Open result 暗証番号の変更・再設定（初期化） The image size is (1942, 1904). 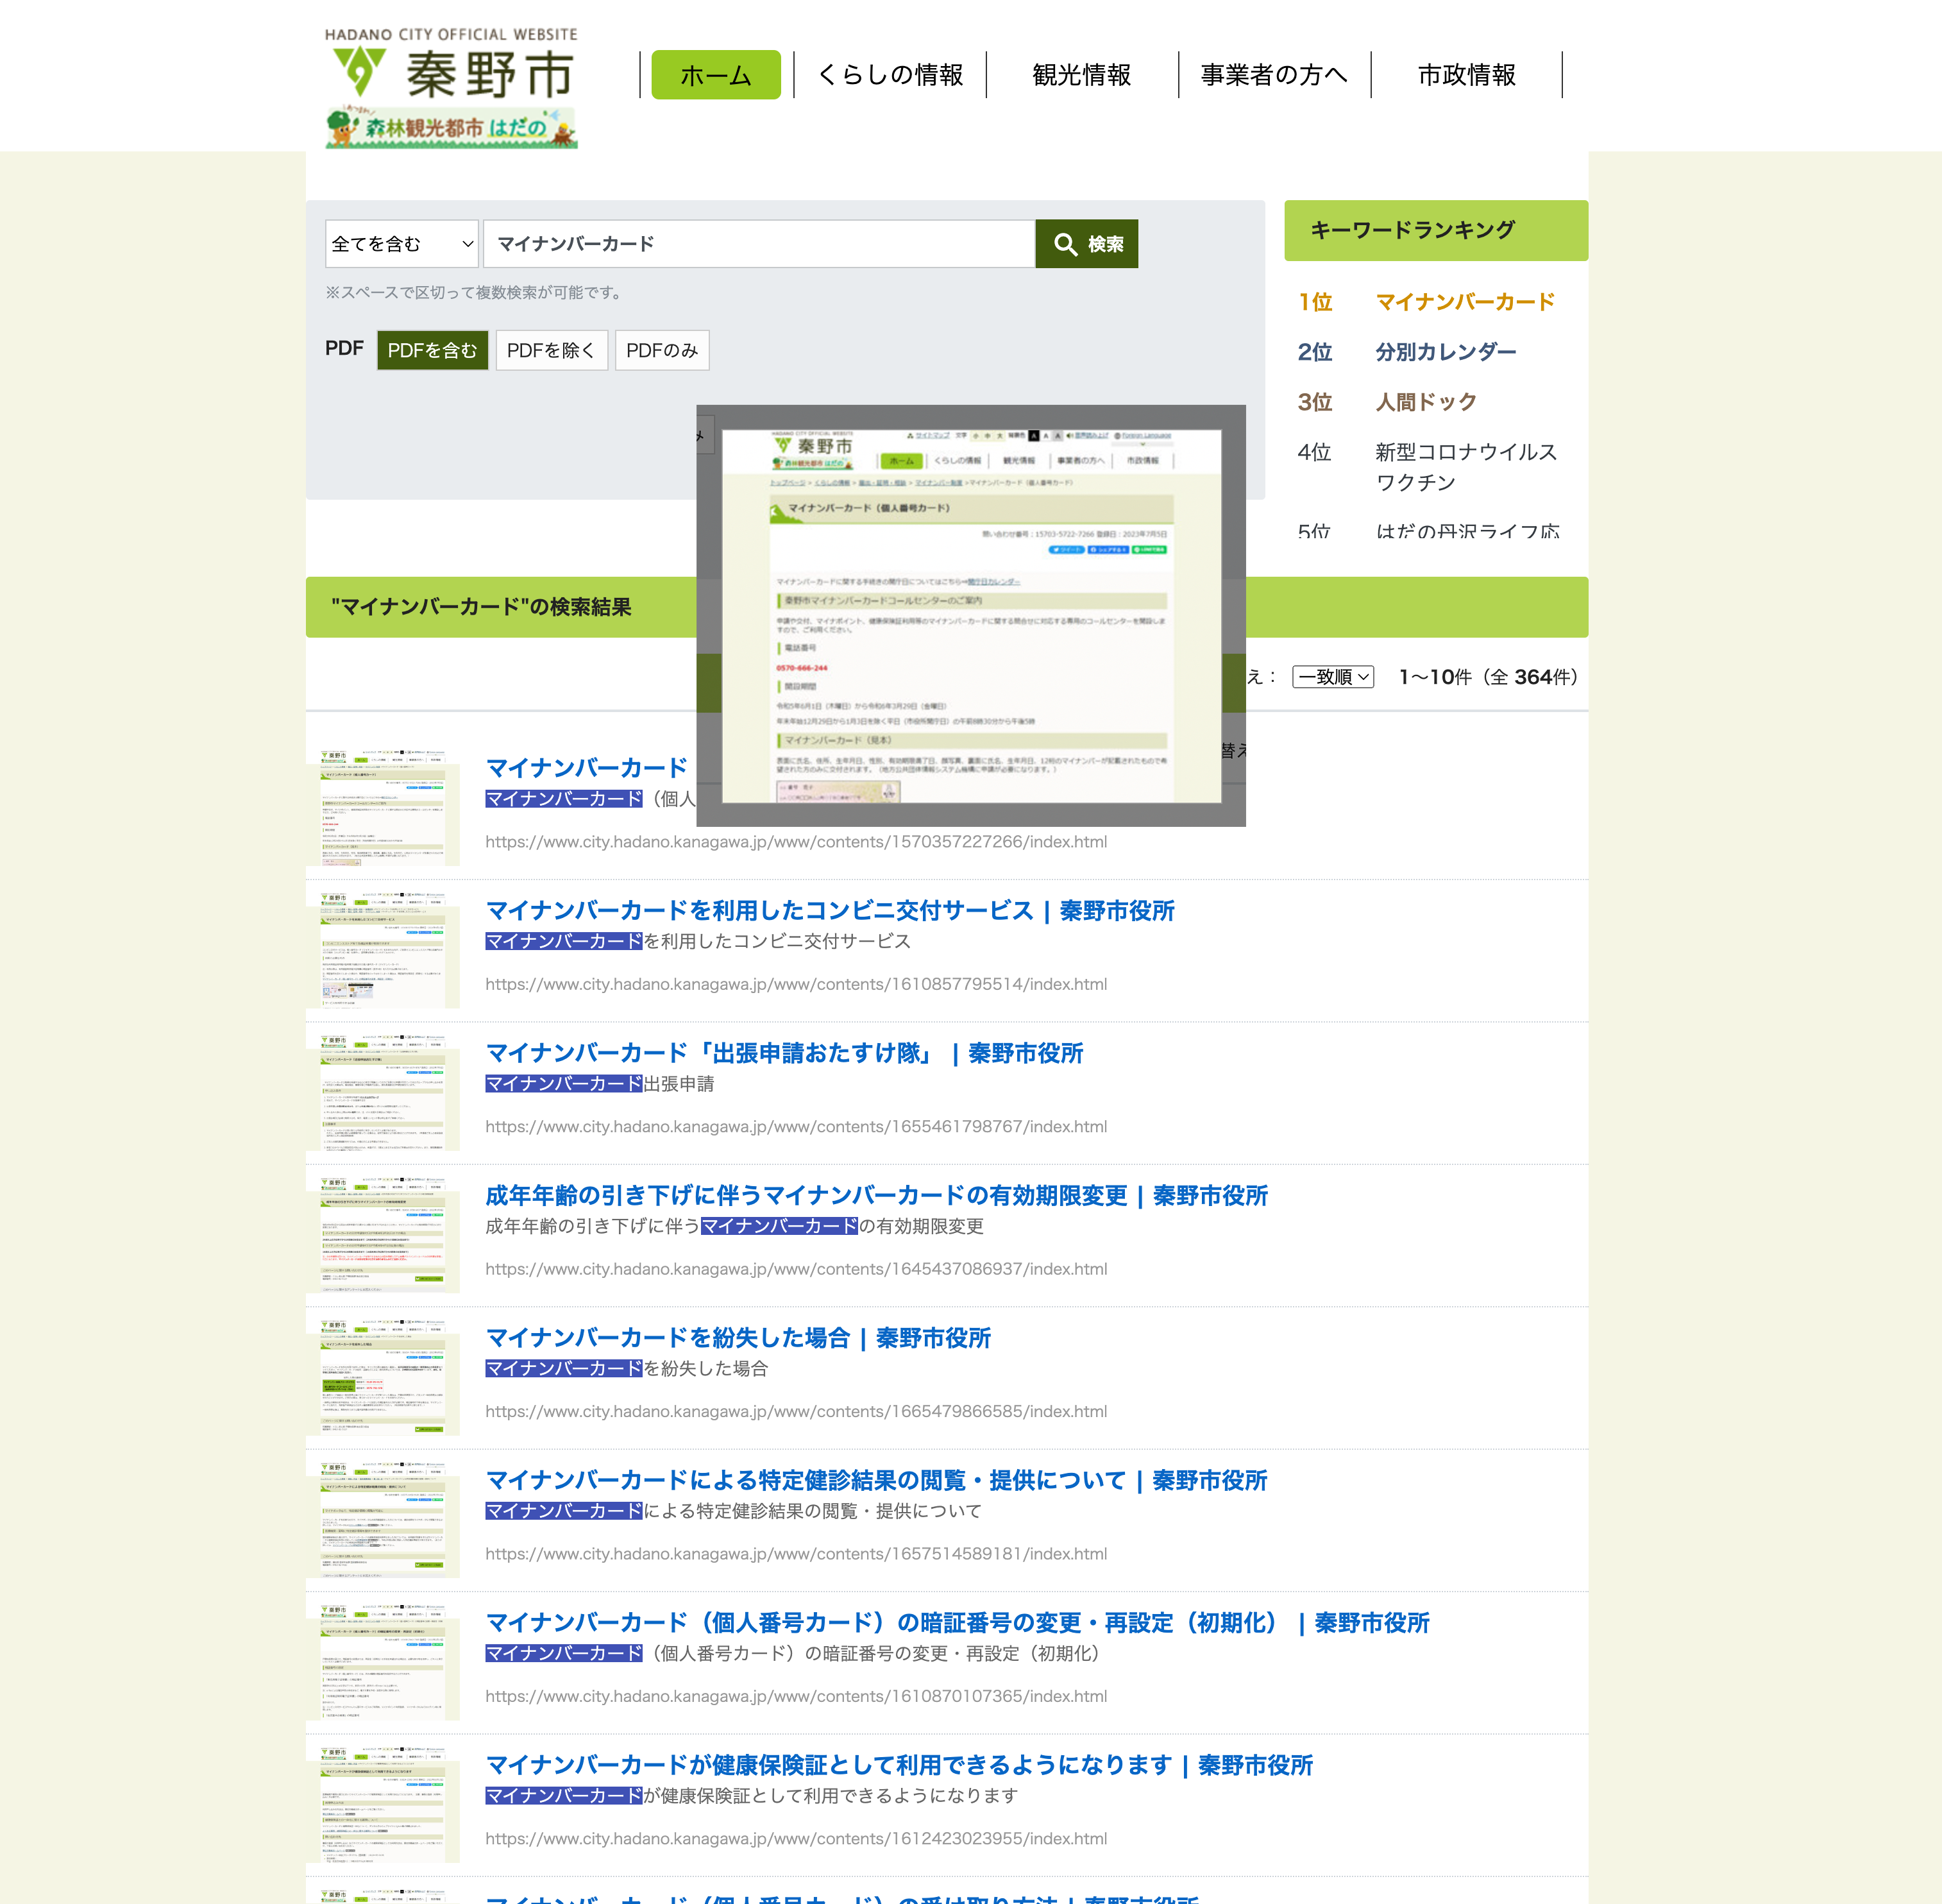point(958,1623)
